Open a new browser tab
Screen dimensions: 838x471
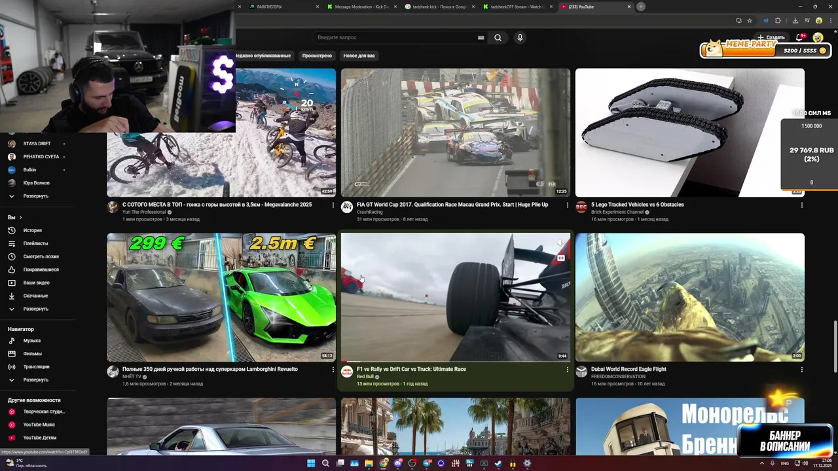(x=641, y=7)
